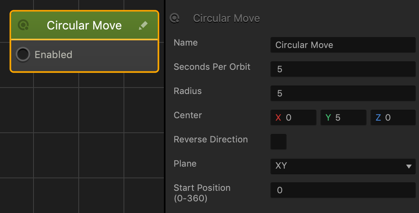
Task: Click the Center Z value field
Action: tap(393, 117)
